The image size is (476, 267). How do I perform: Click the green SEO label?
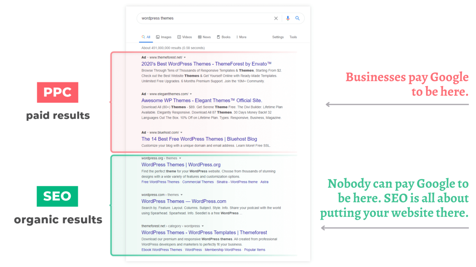tap(57, 196)
